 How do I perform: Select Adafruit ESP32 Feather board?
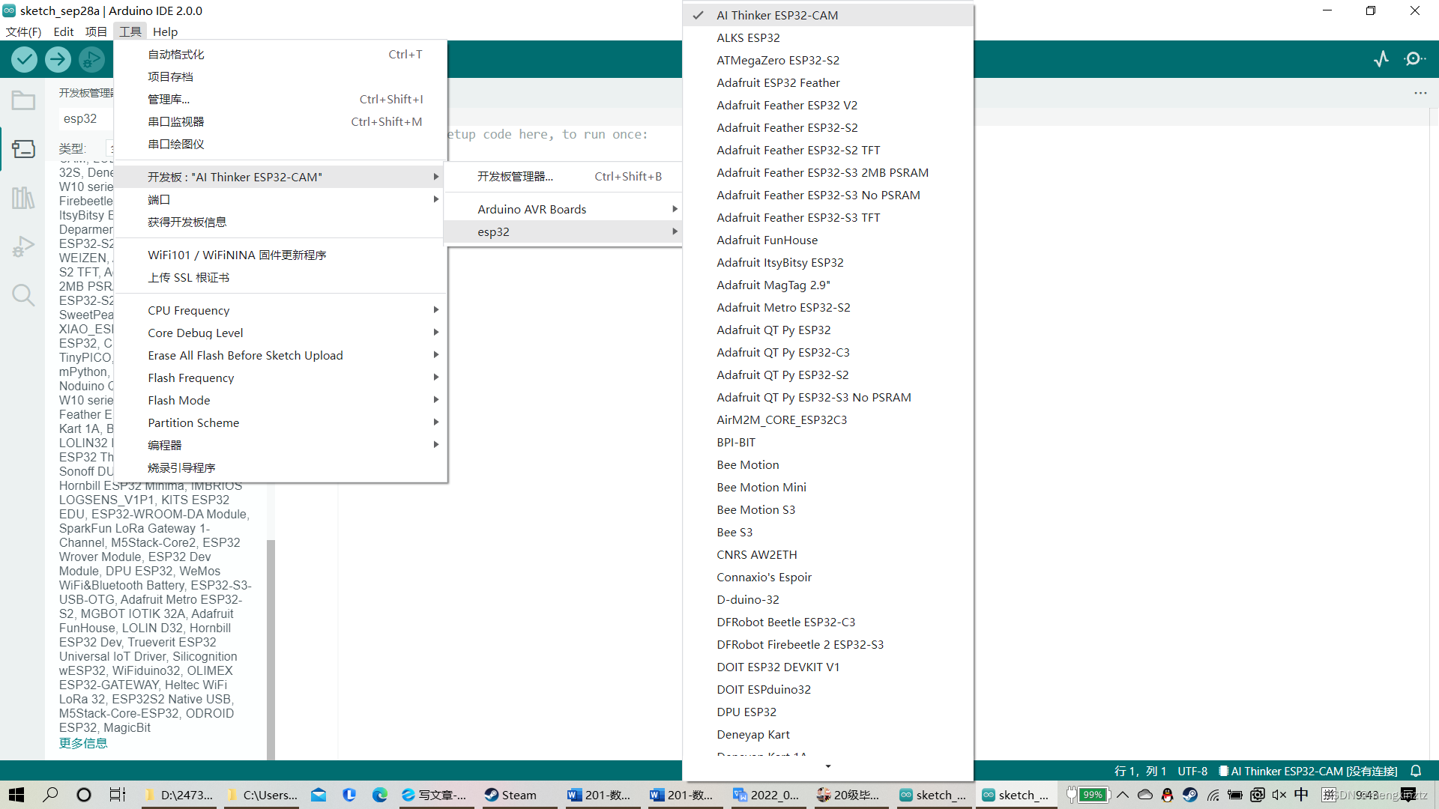pos(827,82)
